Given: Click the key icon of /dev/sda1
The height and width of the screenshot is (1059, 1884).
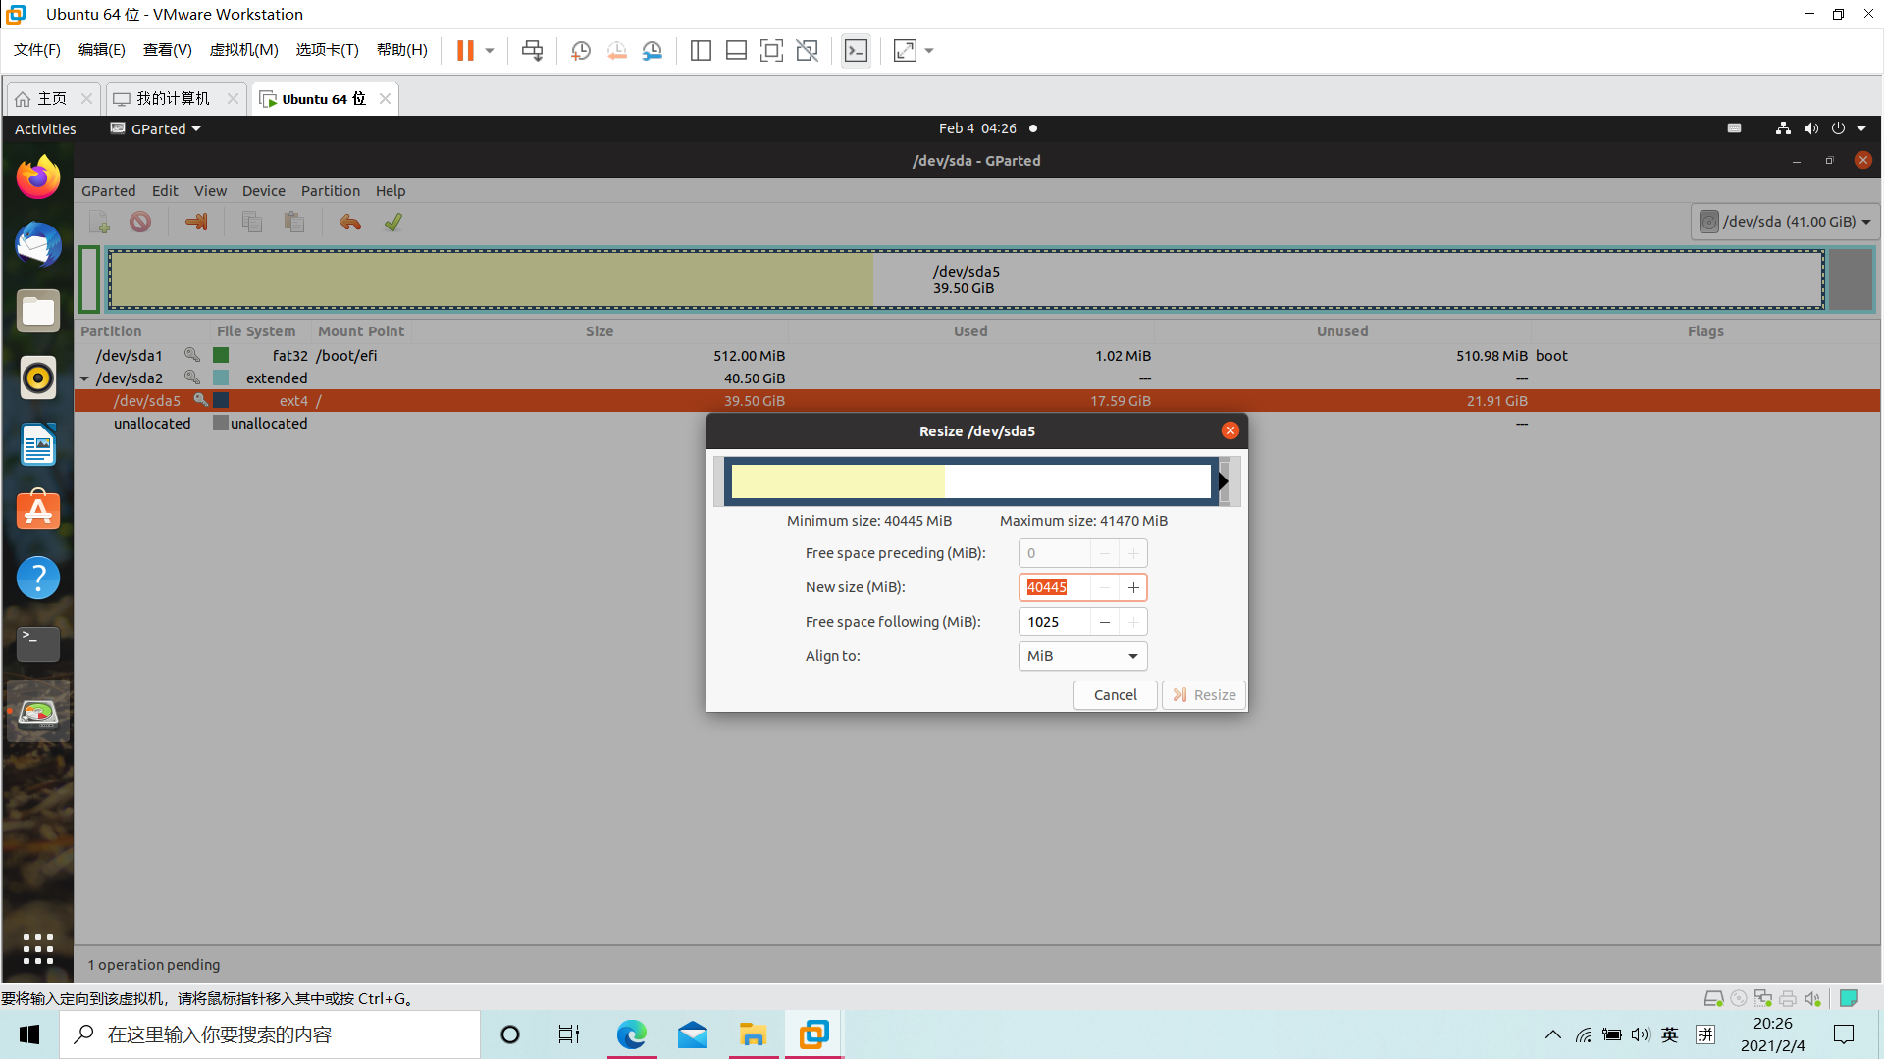Looking at the screenshot, I should (x=192, y=355).
